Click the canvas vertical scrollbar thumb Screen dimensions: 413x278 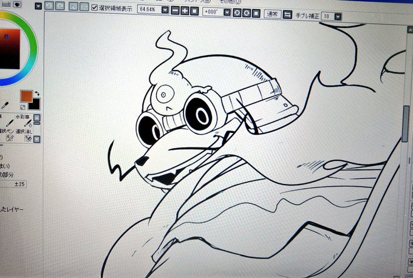(x=406, y=124)
